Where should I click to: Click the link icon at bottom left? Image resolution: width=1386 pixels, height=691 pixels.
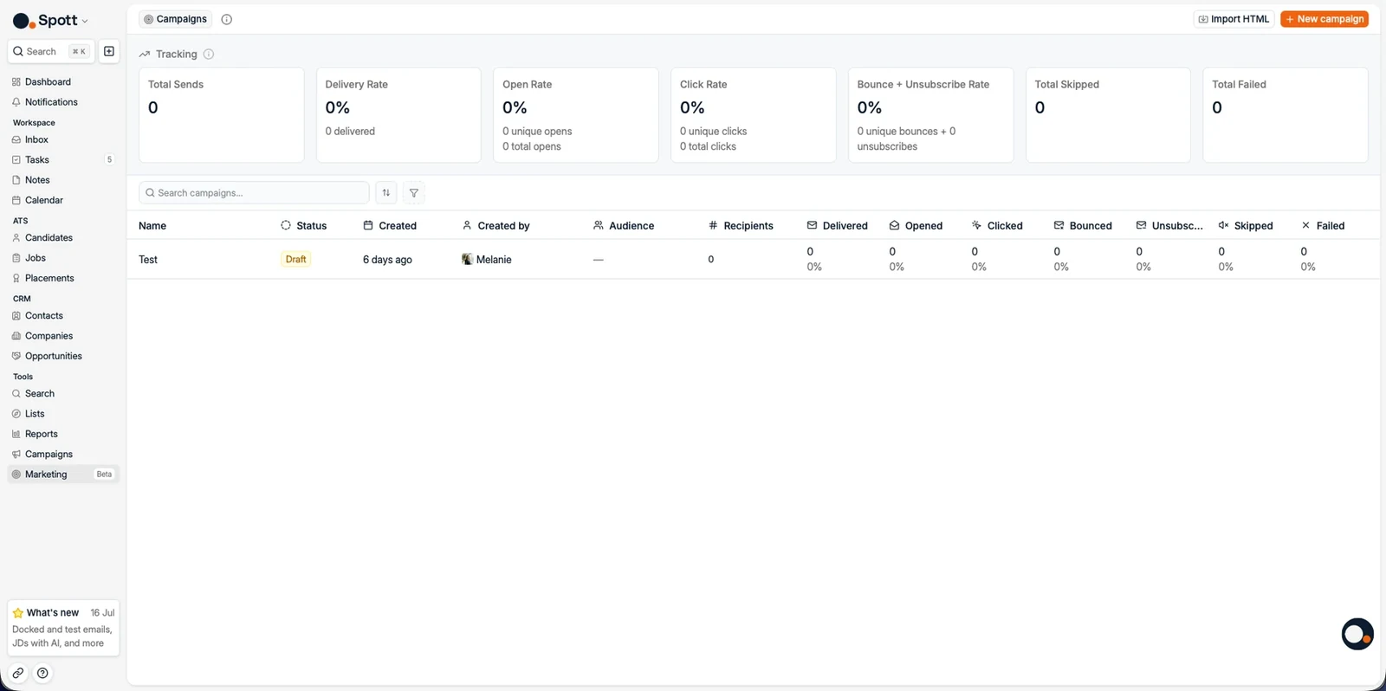pyautogui.click(x=17, y=673)
